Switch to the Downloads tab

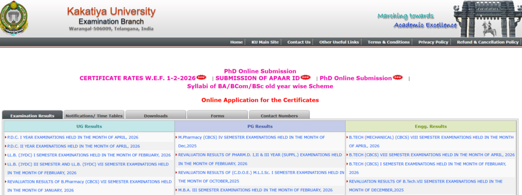(156, 115)
